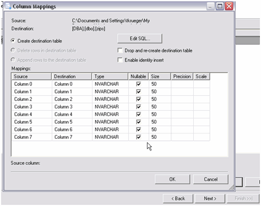
Task: Select Append rows to the destination table
Action: click(x=13, y=60)
